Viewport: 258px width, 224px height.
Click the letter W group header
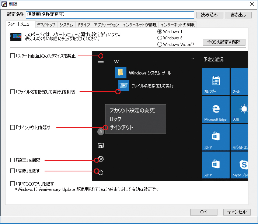tap(116, 62)
